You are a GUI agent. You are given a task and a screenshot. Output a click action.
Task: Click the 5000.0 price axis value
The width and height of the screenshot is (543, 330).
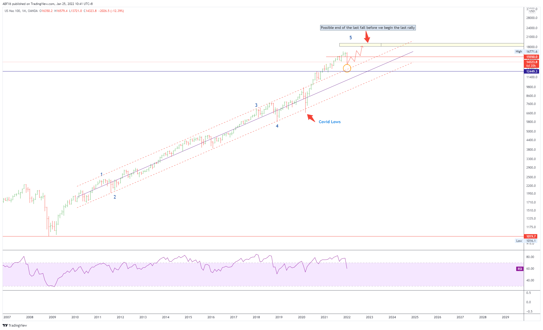click(531, 131)
